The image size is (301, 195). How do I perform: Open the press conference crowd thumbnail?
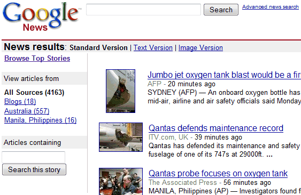point(121,181)
